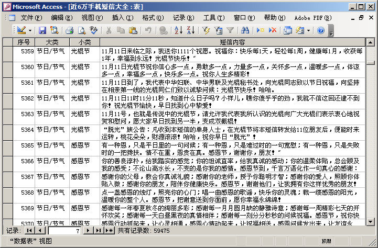Open the View mode dropdown arrow
The image size is (378, 248).
[30, 30]
